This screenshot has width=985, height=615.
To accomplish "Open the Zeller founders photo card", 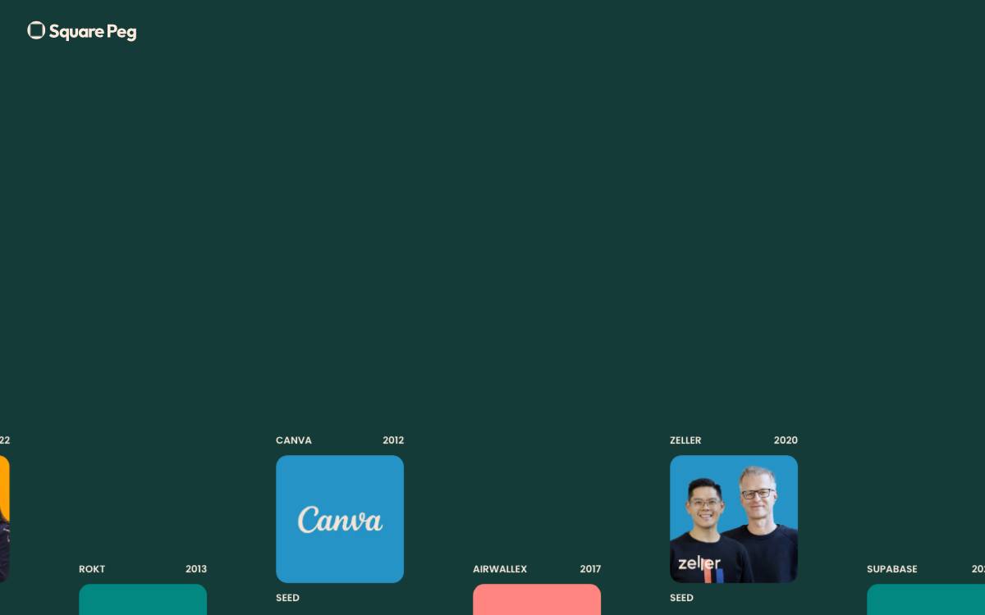I will click(734, 519).
